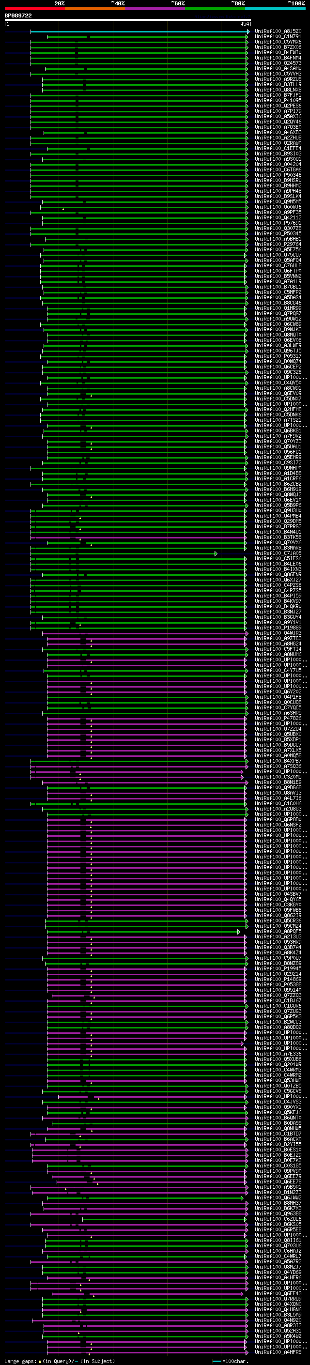Select UniRef100_B6H919 hit
This screenshot has width=310, height=1365.
[x=278, y=490]
